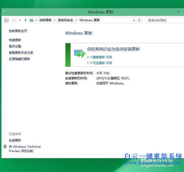
Task: Click 安装更新 under 另请参阅
Action: [15, 140]
